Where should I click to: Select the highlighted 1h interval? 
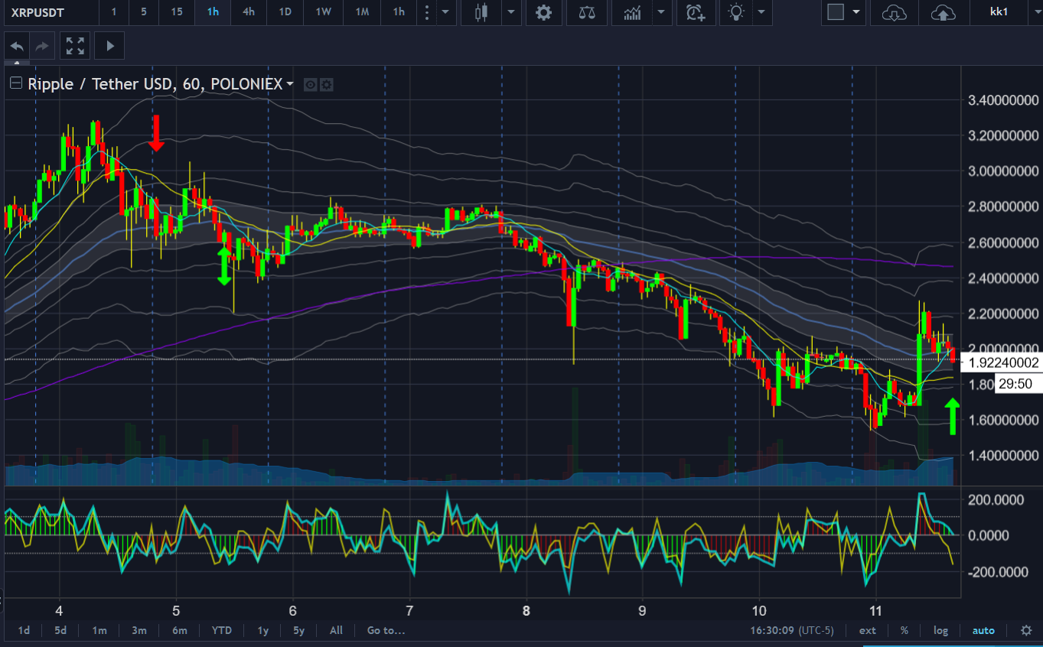(x=213, y=12)
